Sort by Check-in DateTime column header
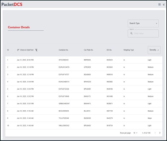The image size is (167, 141). (x=27, y=50)
